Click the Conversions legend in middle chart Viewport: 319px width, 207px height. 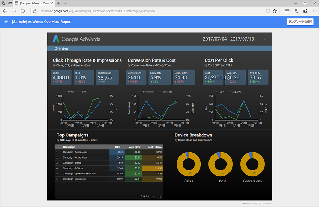(146, 92)
